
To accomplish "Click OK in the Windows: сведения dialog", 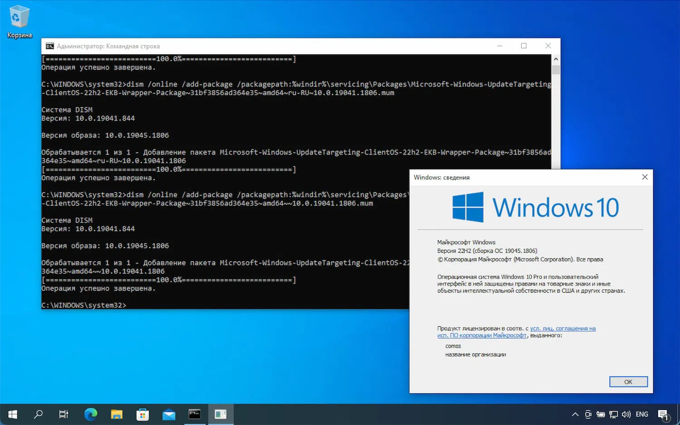I will click(628, 382).
